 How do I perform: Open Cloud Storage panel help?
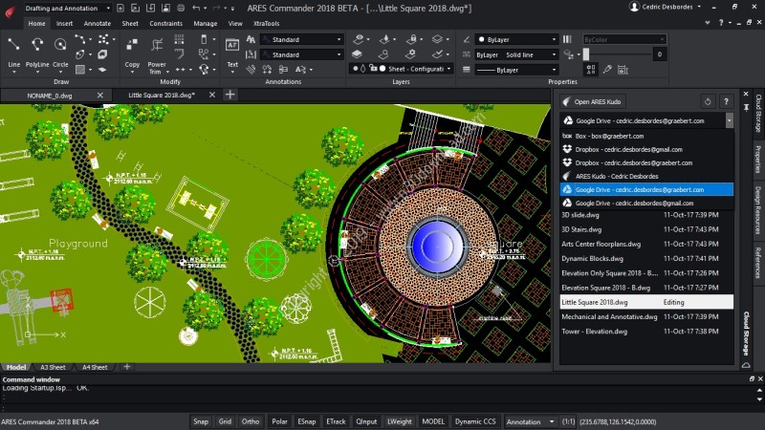point(726,101)
